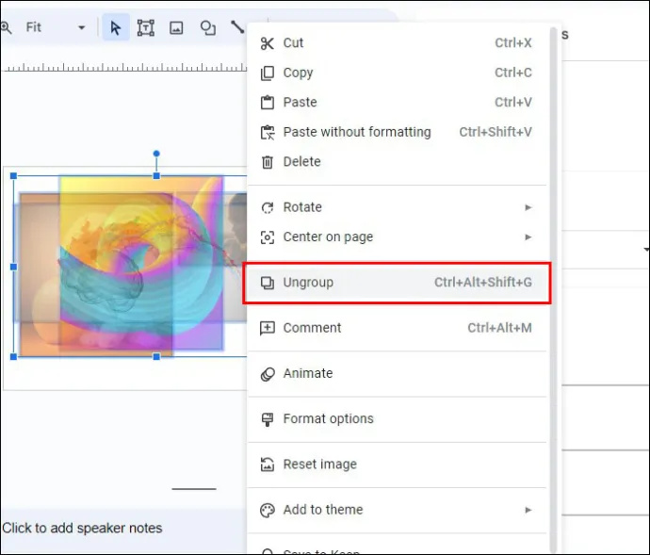650x555 pixels.
Task: Click the Insert image icon
Action: [176, 27]
